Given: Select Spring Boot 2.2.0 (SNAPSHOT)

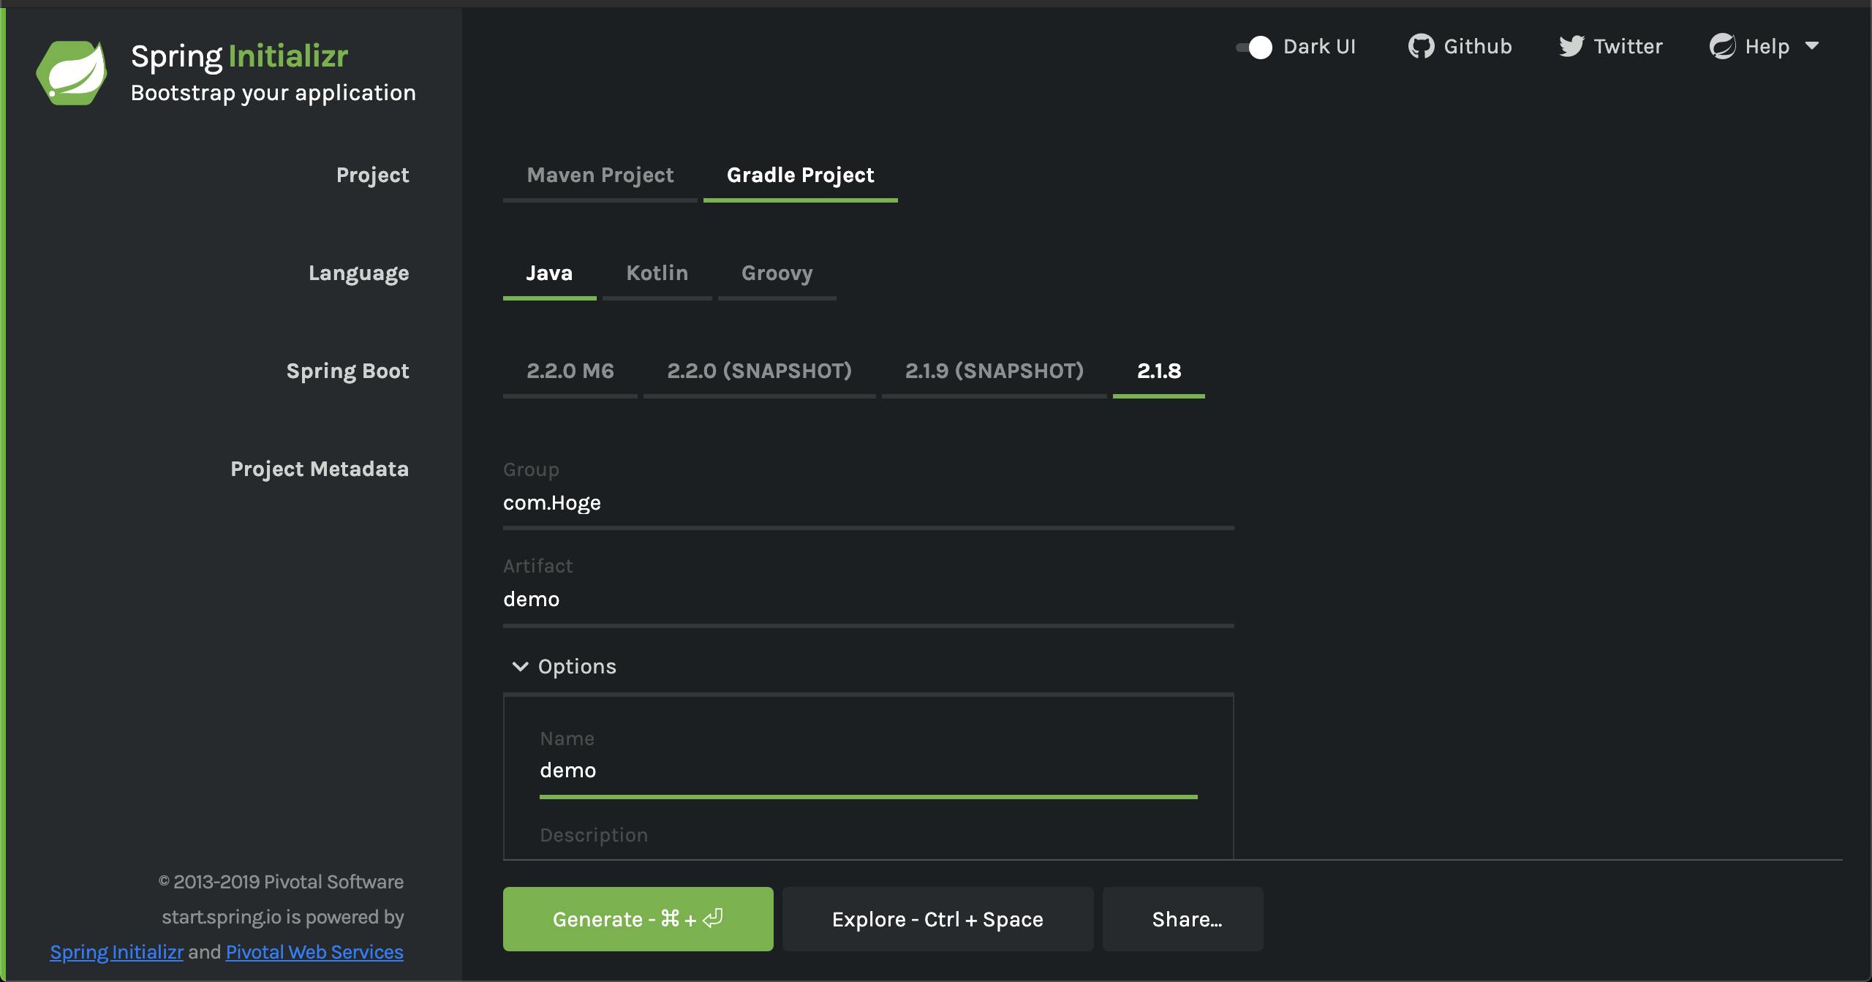Looking at the screenshot, I should click(759, 371).
